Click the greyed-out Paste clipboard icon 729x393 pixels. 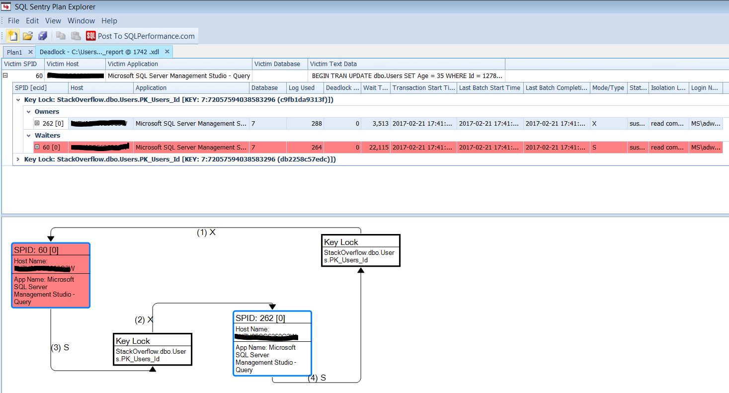[x=76, y=36]
